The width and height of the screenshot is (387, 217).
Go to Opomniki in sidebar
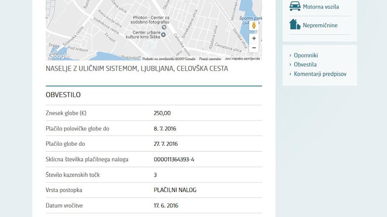pos(306,55)
